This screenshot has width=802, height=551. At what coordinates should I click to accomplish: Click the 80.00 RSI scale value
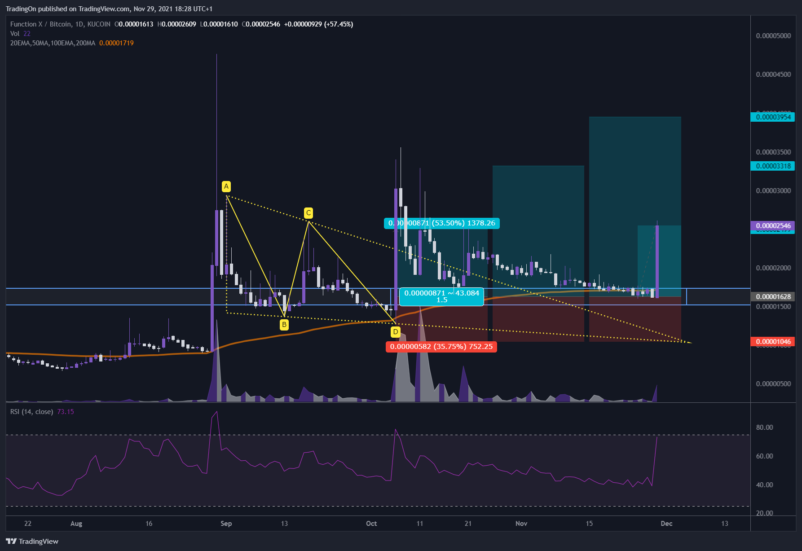tap(764, 428)
